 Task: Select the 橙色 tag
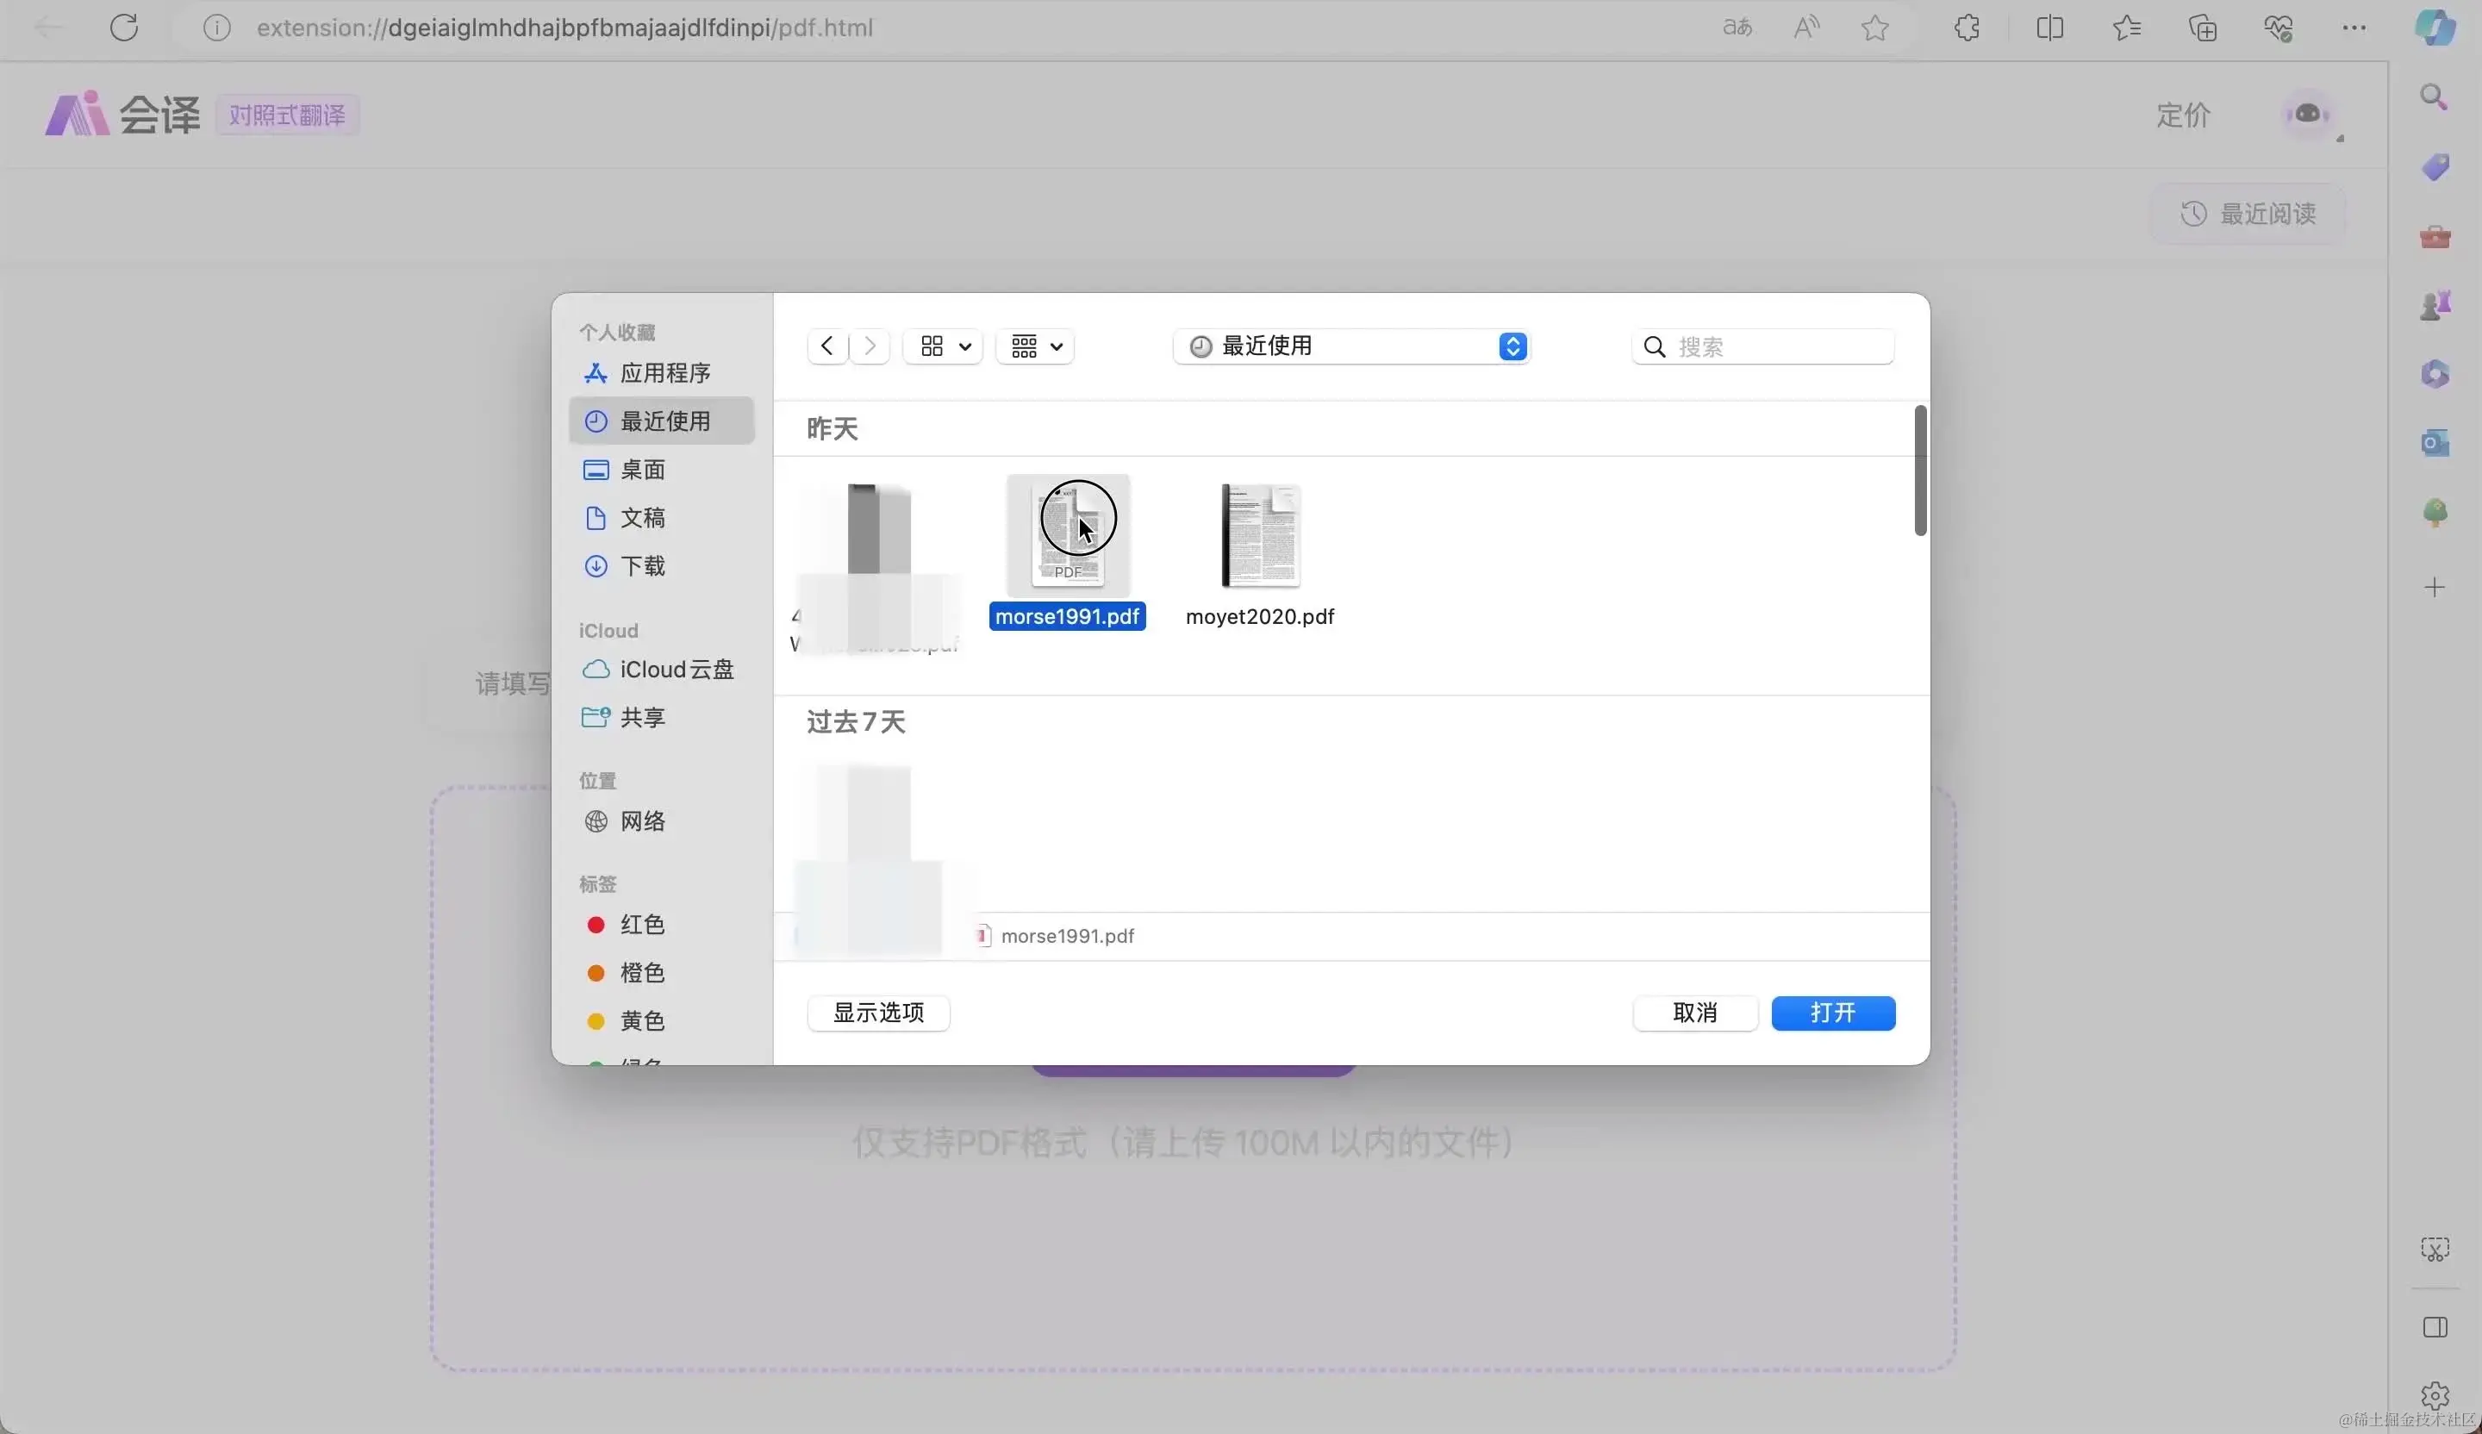point(662,973)
